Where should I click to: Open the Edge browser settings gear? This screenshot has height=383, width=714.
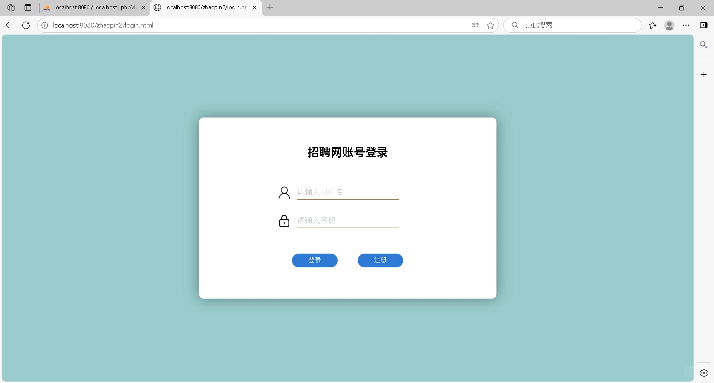coord(704,373)
